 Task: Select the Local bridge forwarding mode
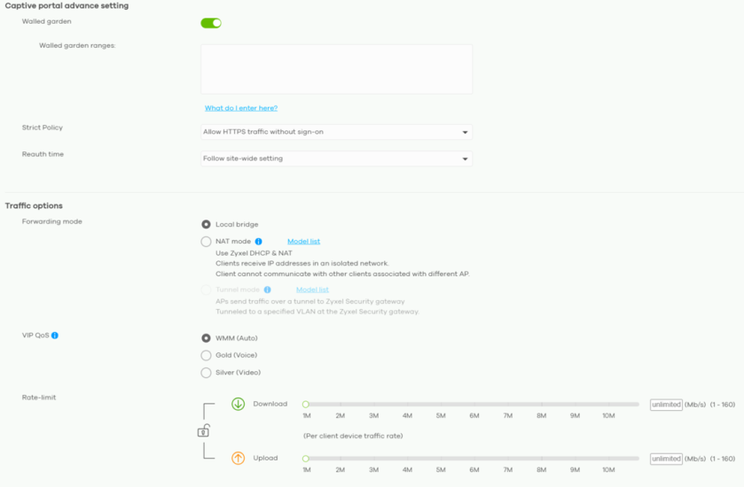206,225
